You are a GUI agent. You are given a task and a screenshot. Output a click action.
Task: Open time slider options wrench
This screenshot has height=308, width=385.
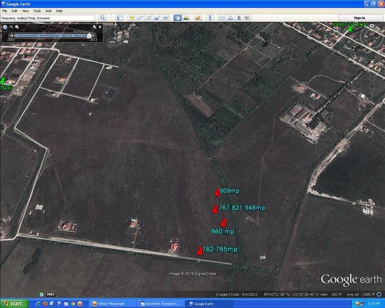pos(94,27)
